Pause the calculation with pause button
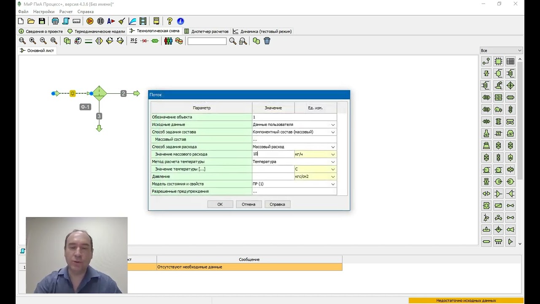Screen dimensions: 540x304 tap(100, 21)
